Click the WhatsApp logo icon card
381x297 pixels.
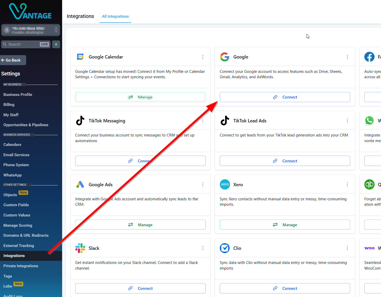(x=369, y=121)
